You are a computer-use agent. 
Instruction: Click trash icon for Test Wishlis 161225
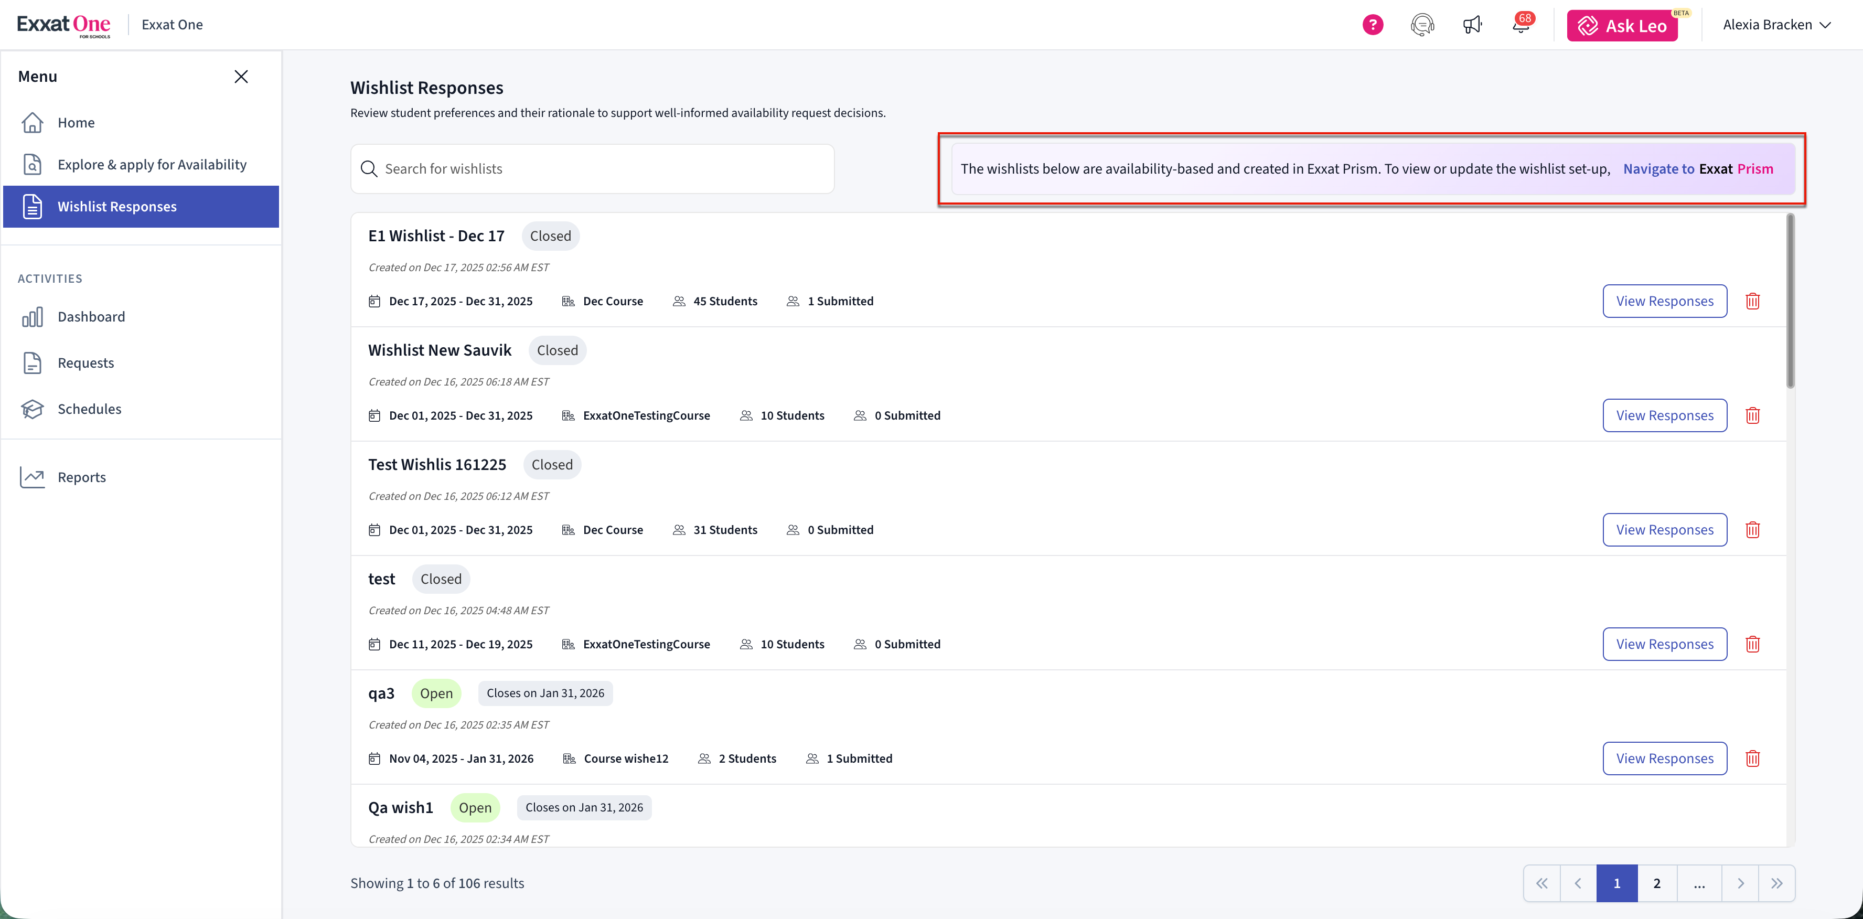point(1752,530)
